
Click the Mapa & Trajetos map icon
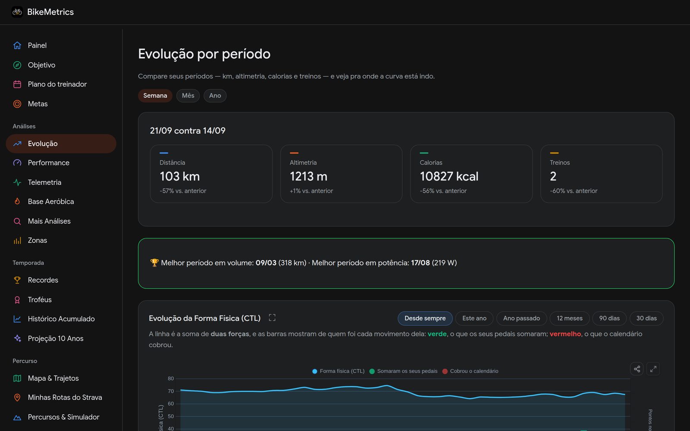(17, 378)
